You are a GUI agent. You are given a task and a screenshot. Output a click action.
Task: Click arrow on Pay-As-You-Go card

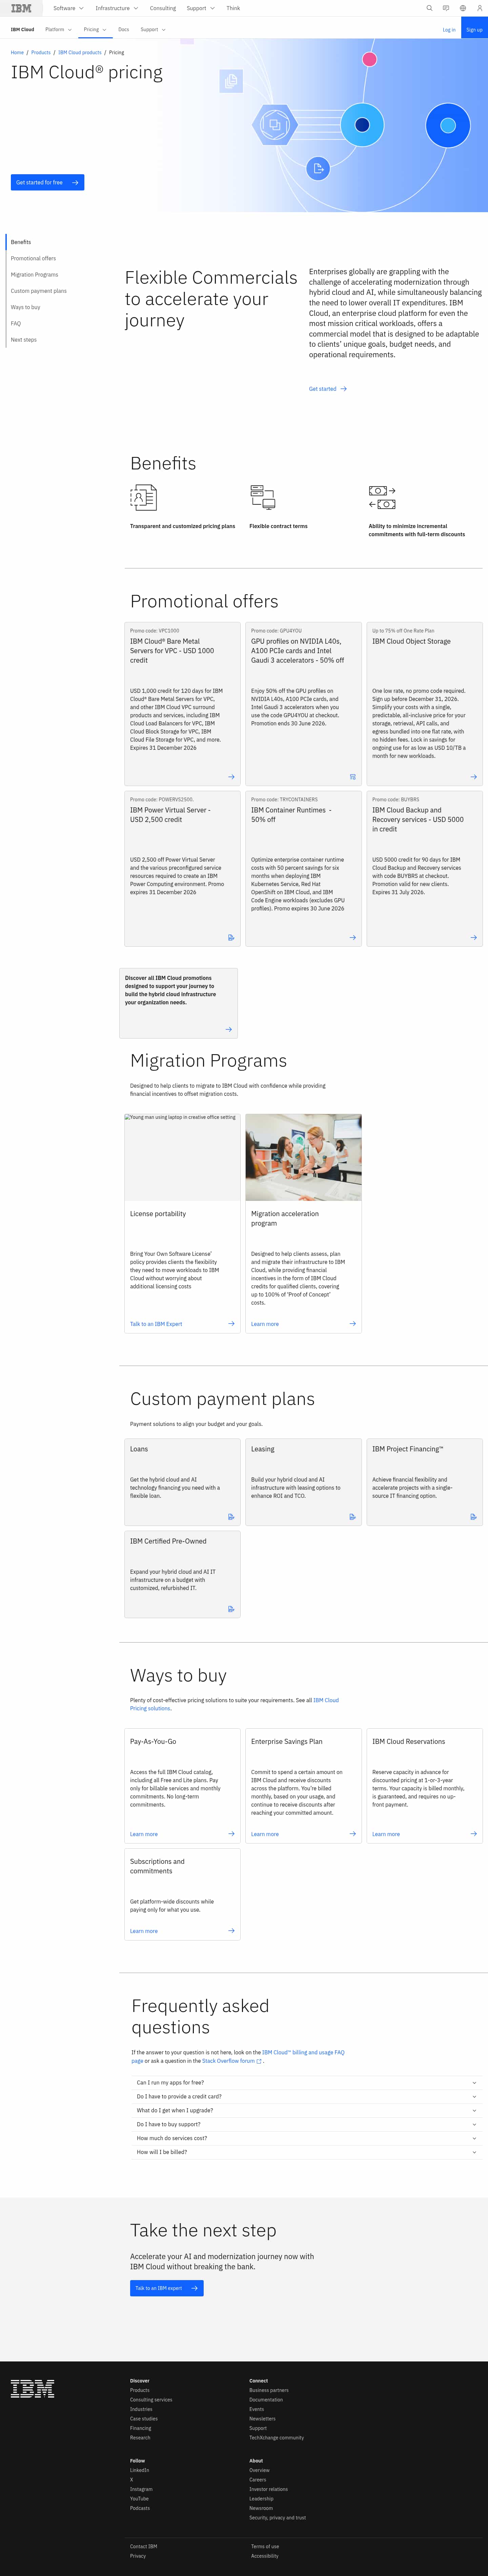click(x=231, y=1834)
